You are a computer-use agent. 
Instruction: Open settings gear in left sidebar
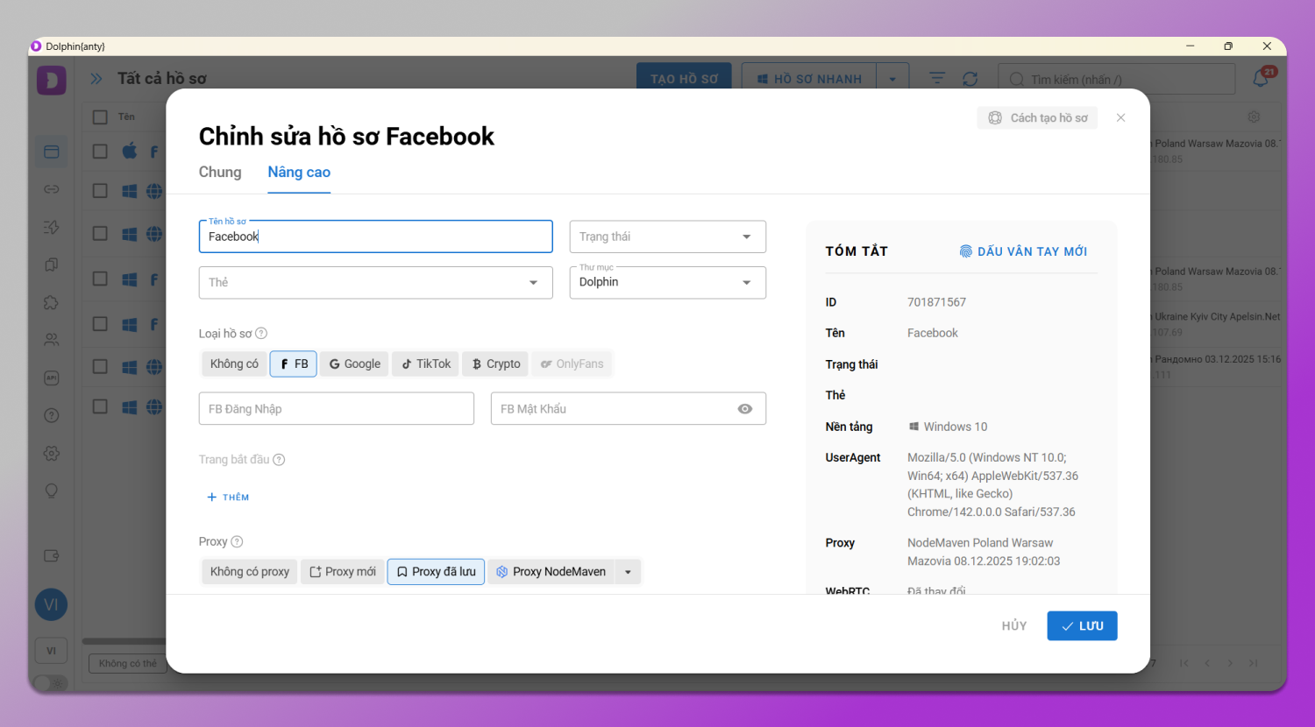(x=52, y=454)
